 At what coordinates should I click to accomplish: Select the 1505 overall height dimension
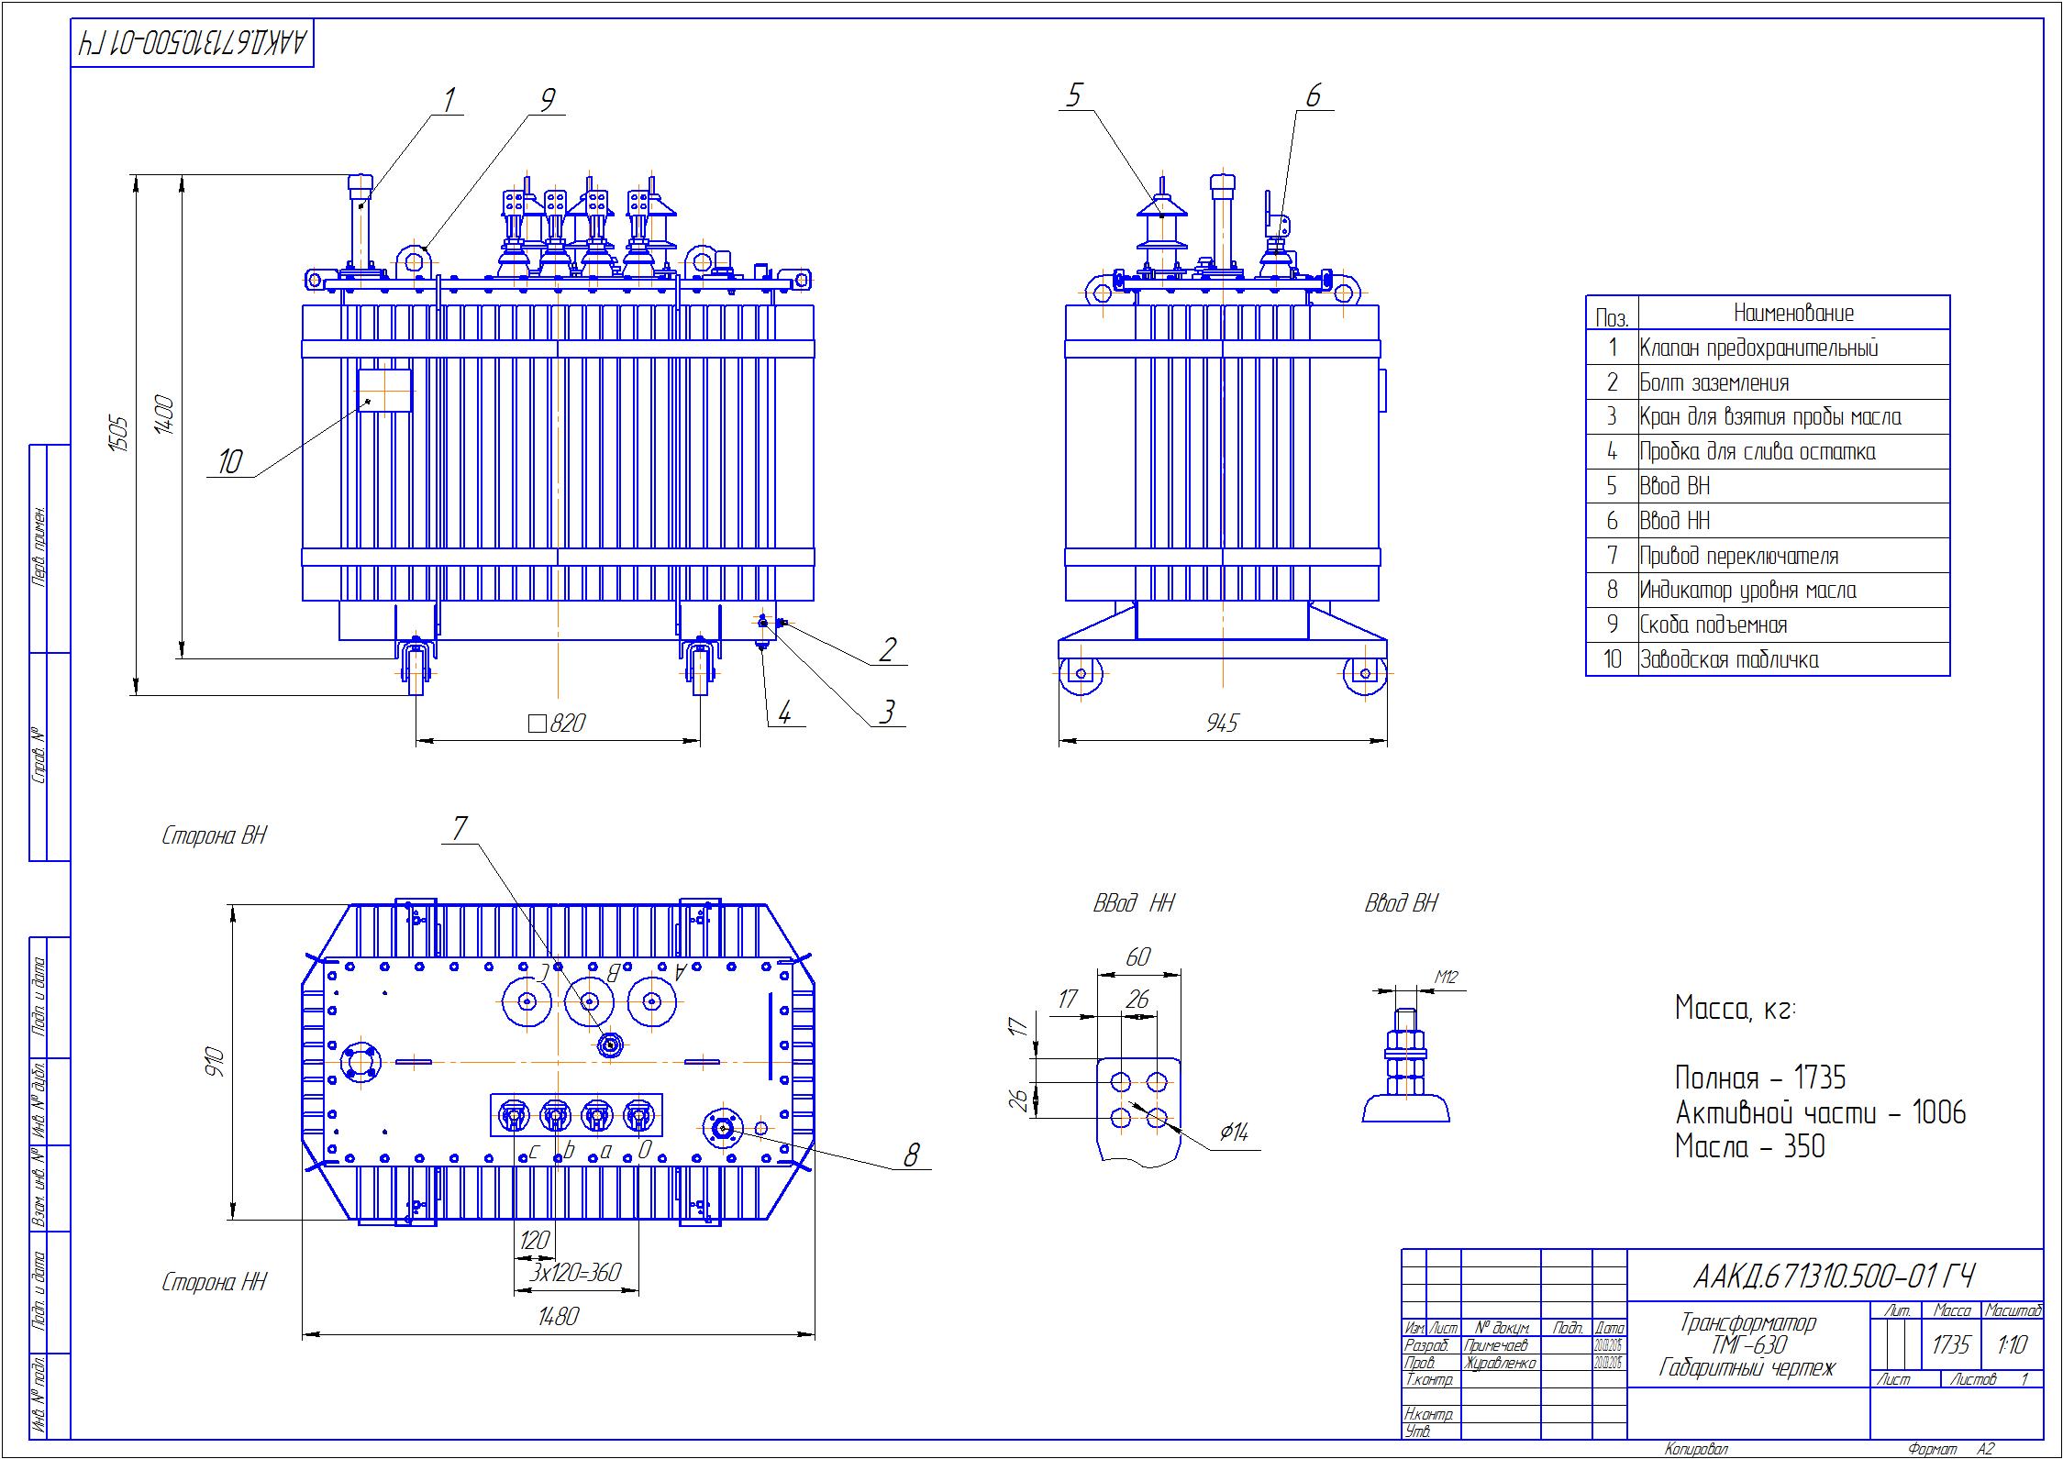[119, 434]
